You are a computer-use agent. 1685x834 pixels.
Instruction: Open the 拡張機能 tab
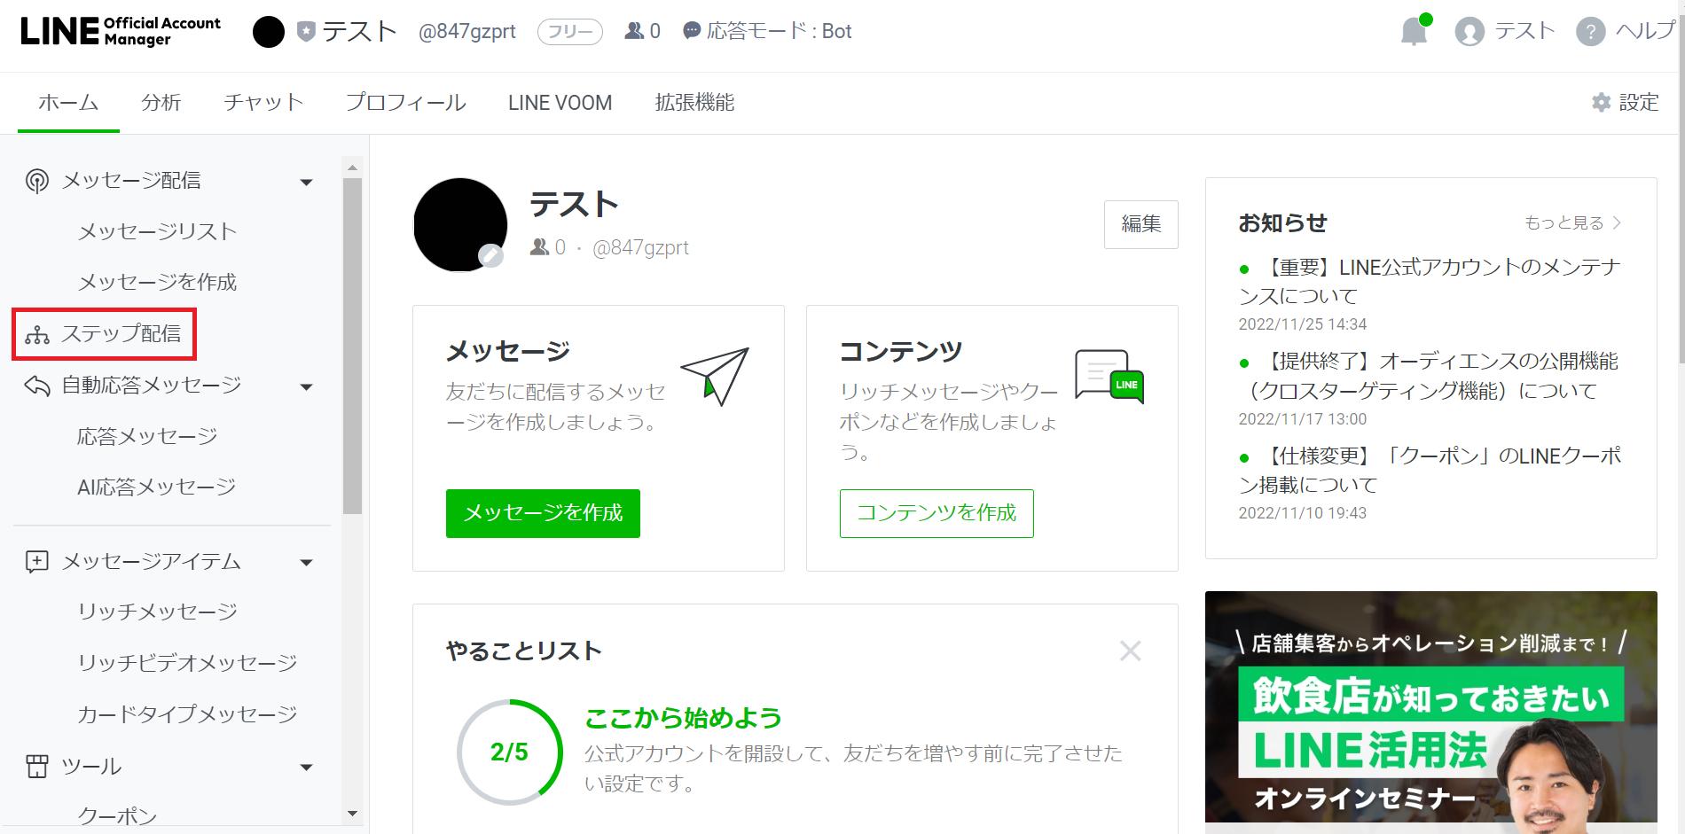(x=695, y=103)
